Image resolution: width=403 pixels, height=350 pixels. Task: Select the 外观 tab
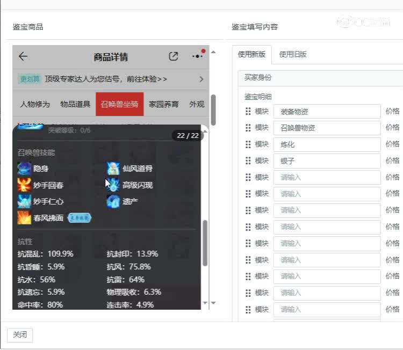(197, 104)
